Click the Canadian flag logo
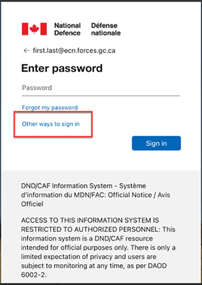Viewport: 202px width, 285px height. [x=34, y=29]
